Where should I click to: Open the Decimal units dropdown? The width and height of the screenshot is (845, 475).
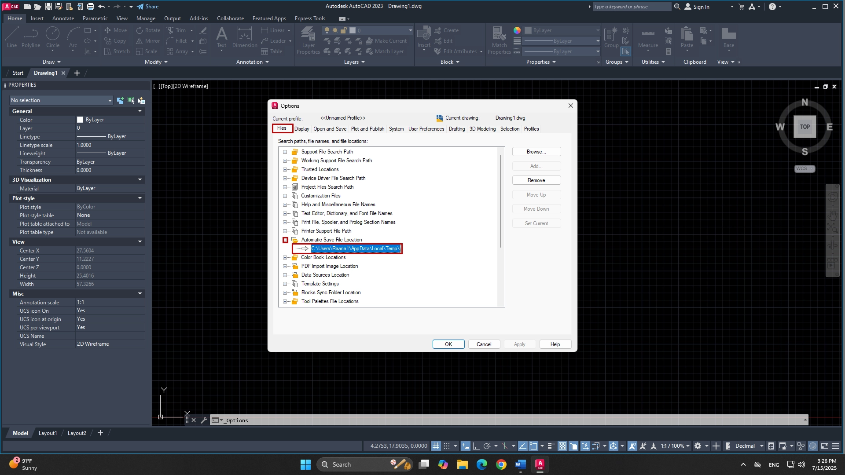tap(749, 446)
